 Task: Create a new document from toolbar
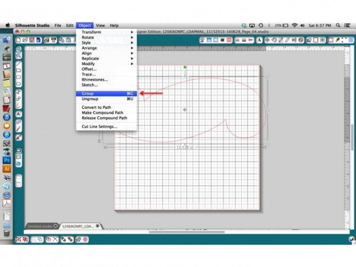(19, 40)
